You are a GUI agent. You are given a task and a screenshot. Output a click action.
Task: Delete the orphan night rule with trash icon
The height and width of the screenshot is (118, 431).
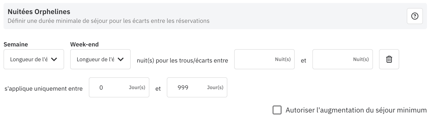389,60
